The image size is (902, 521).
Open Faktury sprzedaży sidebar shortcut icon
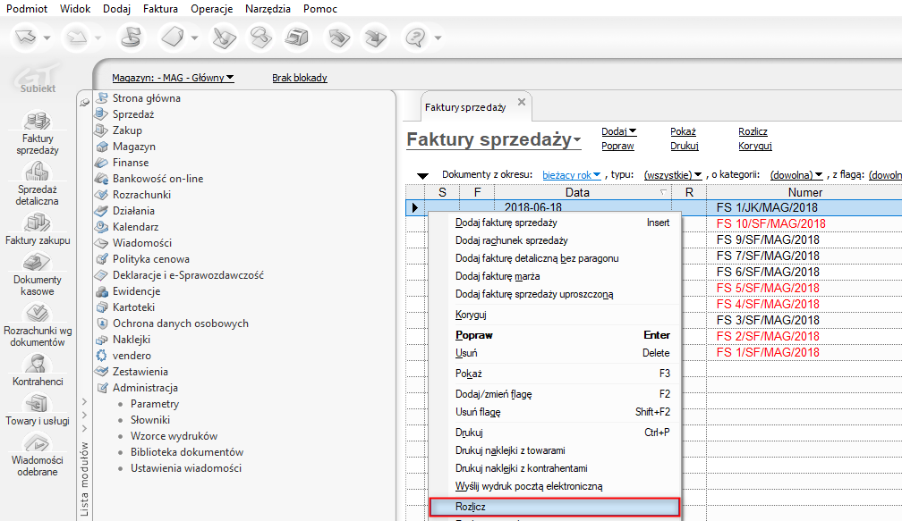click(x=37, y=120)
